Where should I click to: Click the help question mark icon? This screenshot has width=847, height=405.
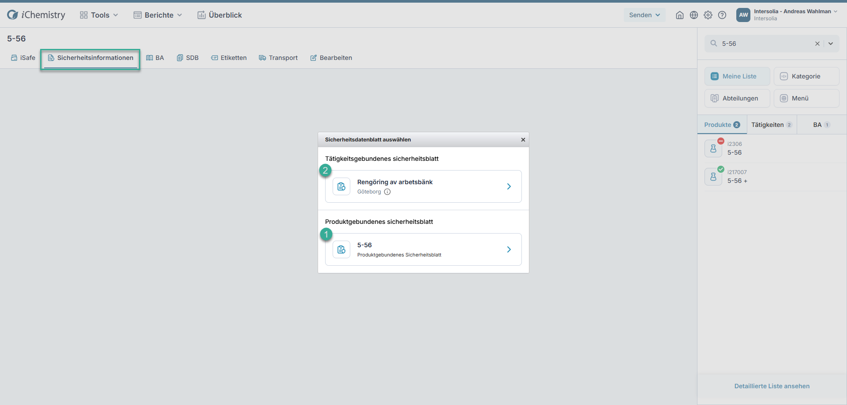click(x=722, y=15)
